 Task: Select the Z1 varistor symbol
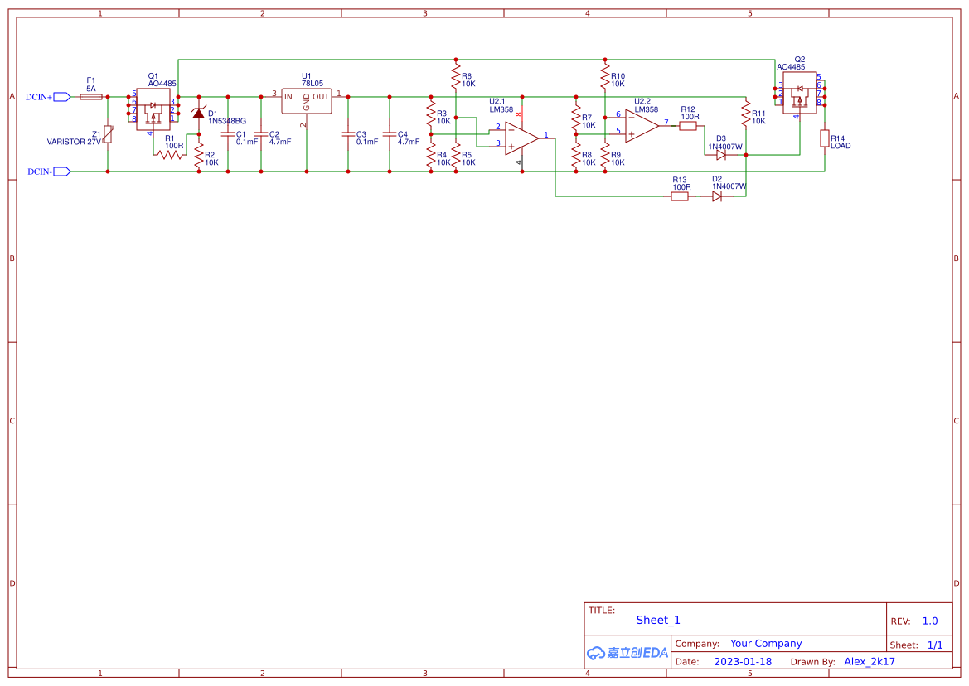pyautogui.click(x=108, y=134)
